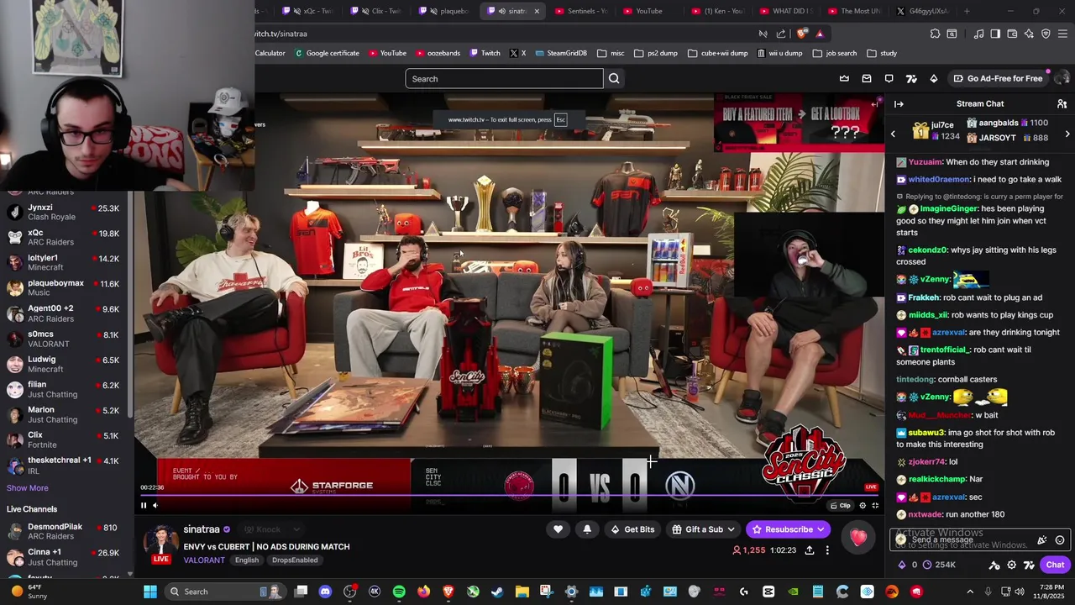Open the Twitch notifications inbox icon
The height and width of the screenshot is (605, 1075).
[x=867, y=79]
